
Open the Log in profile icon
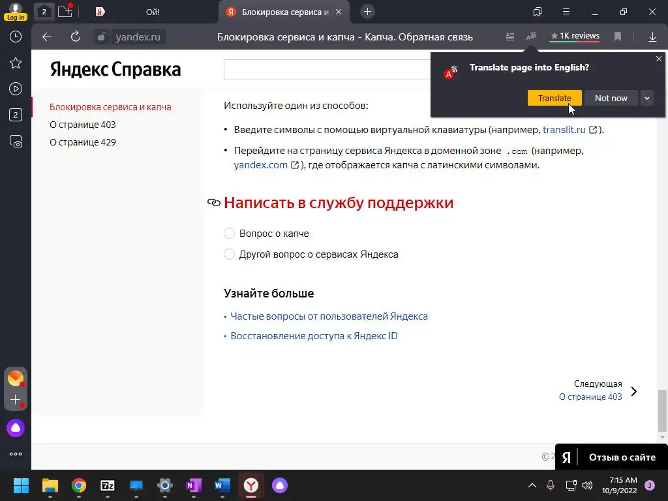click(x=16, y=12)
